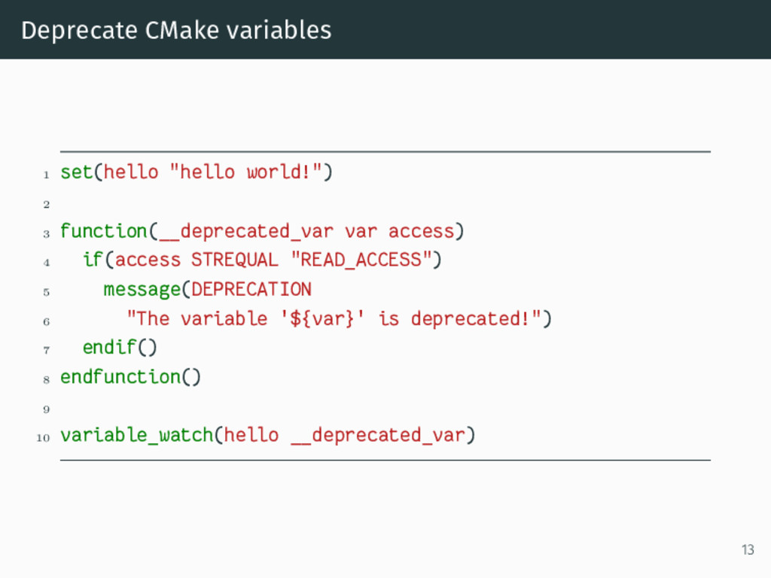Click the variable_watch command
Image resolution: width=771 pixels, height=578 pixels.
point(137,435)
